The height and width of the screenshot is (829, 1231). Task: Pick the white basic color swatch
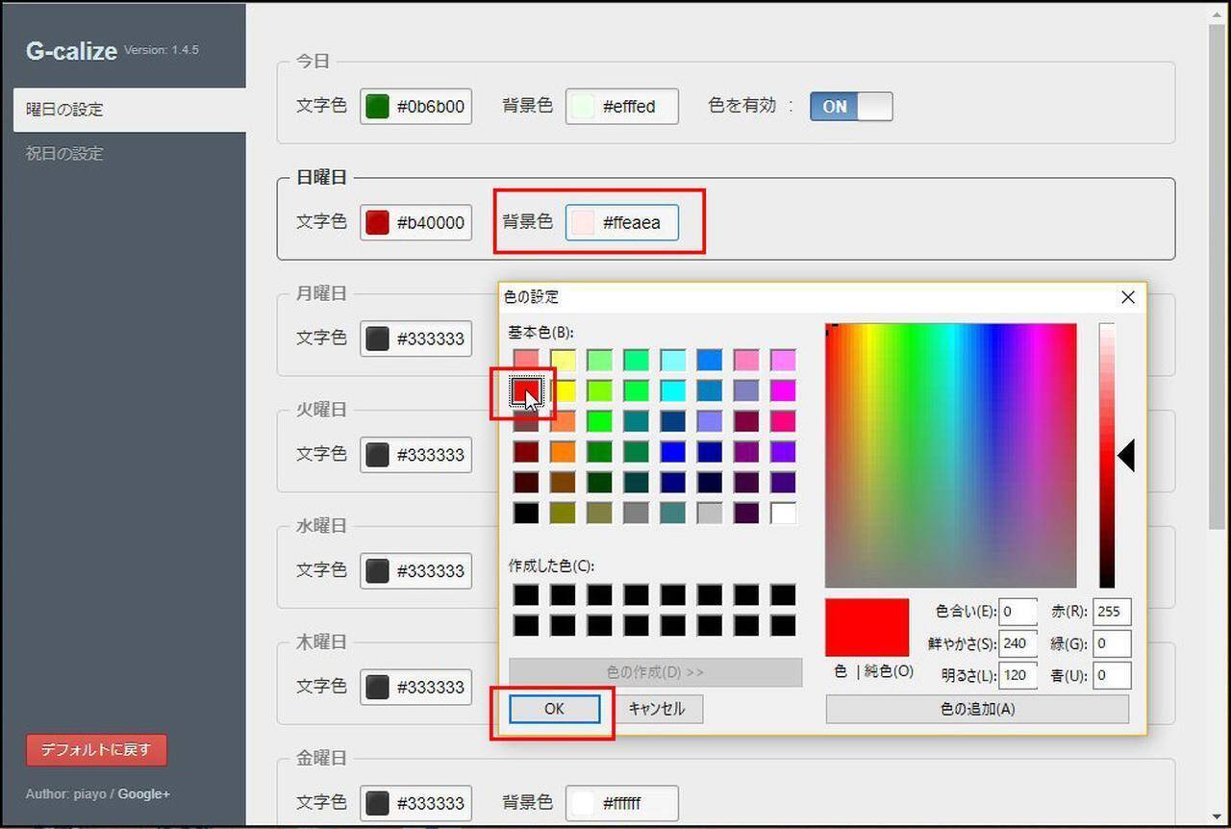783,513
